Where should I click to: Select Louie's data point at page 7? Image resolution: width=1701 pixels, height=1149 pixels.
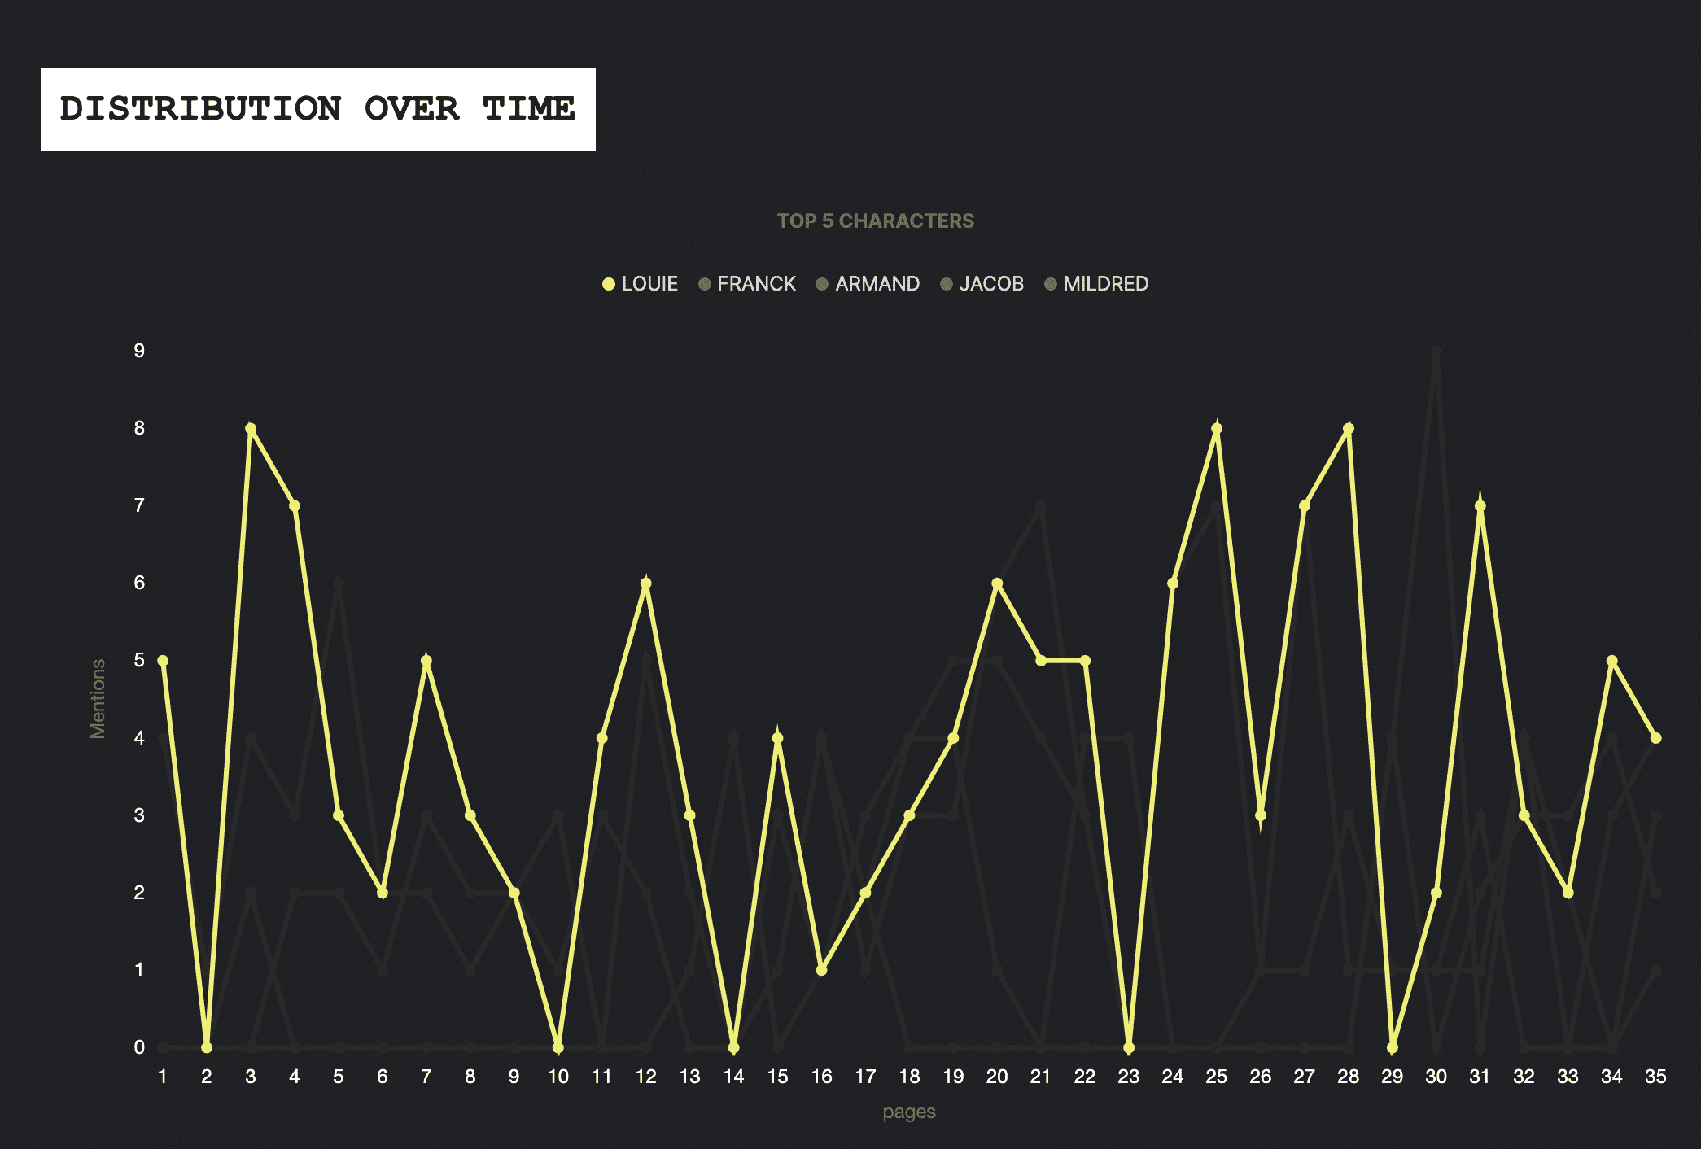[x=426, y=661]
